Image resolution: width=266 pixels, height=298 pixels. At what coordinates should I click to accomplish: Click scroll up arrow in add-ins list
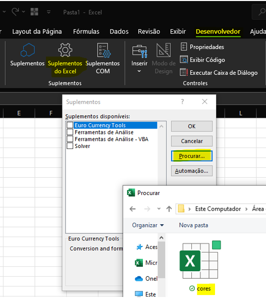(162, 126)
